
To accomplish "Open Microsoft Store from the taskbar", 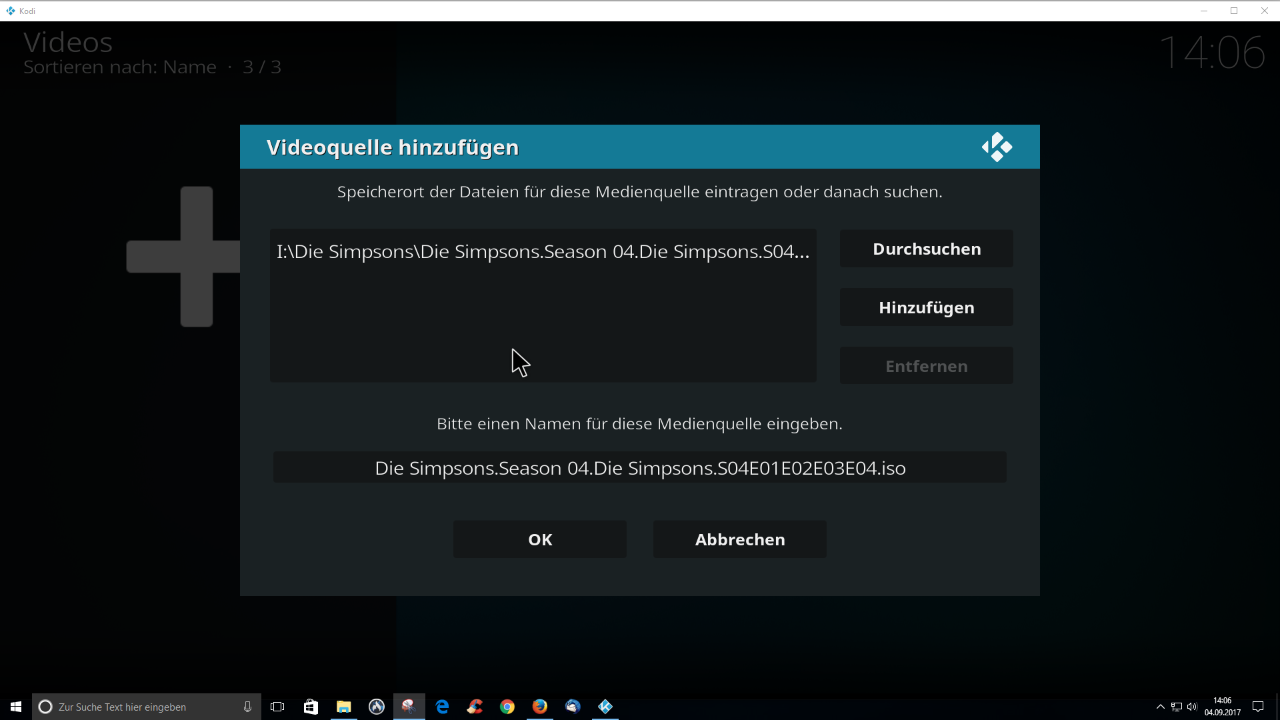I will [x=311, y=707].
